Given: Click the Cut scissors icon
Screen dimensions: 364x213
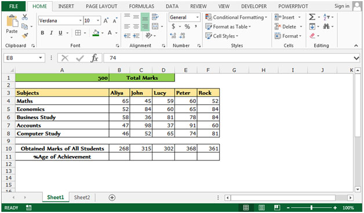Looking at the screenshot, I should click(24, 17).
